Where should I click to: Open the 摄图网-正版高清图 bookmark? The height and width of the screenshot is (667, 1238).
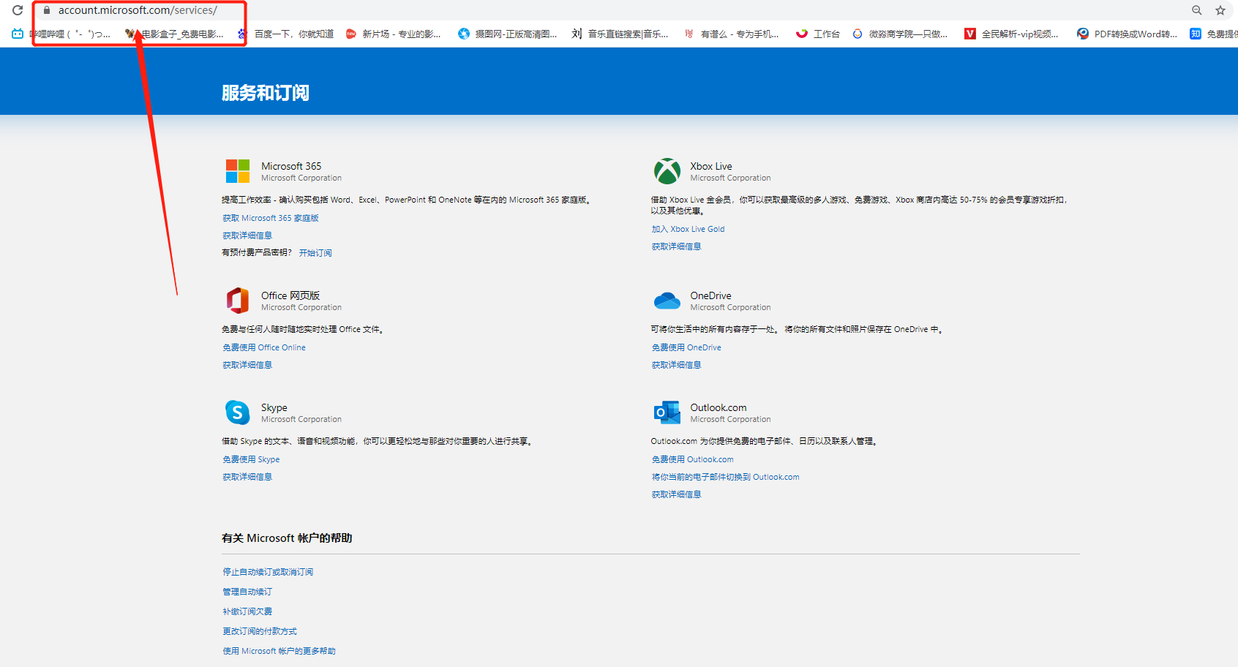click(508, 34)
